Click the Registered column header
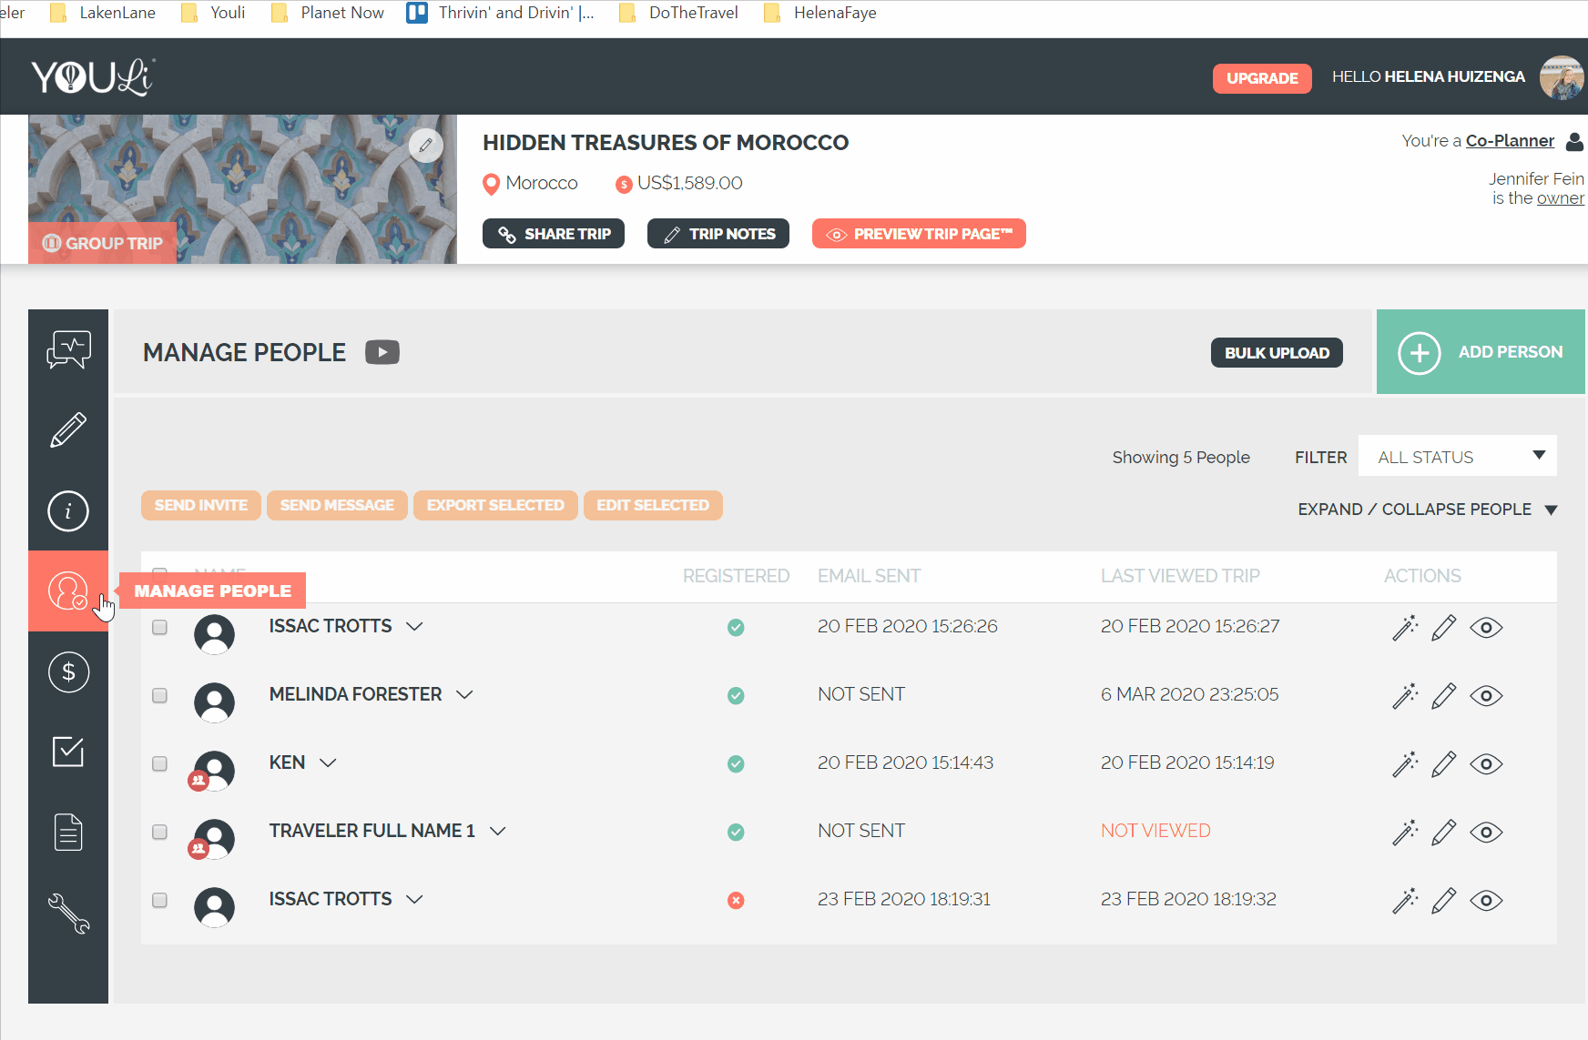 coord(736,576)
